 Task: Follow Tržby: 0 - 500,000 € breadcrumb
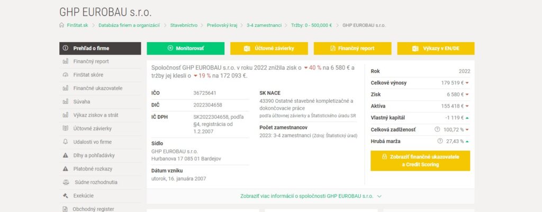311,25
